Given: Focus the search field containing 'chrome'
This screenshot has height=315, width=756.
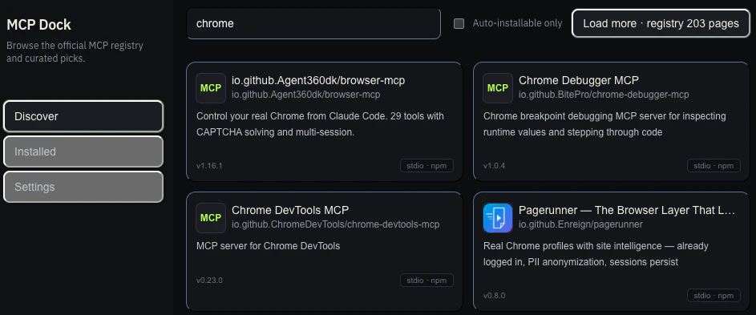Looking at the screenshot, I should pyautogui.click(x=313, y=23).
